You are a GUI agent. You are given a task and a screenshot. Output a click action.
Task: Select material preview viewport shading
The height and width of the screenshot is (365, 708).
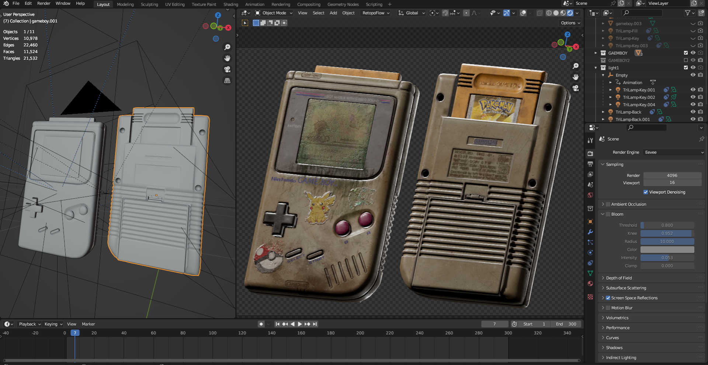coord(563,13)
